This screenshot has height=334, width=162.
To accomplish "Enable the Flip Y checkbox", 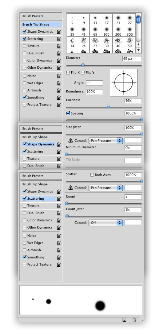I will (83, 73).
